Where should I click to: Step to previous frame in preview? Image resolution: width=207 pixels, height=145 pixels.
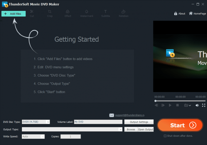(x=157, y=105)
